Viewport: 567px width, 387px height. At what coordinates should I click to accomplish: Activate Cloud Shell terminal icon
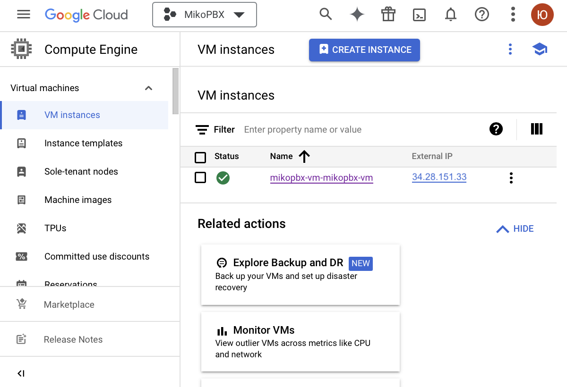click(419, 15)
